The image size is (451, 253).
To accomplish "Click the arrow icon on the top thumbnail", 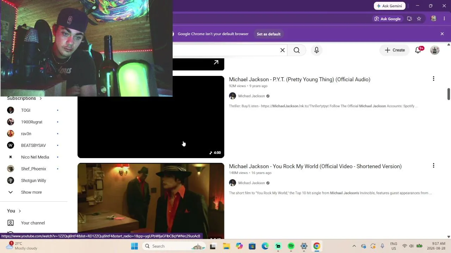I will click(216, 63).
